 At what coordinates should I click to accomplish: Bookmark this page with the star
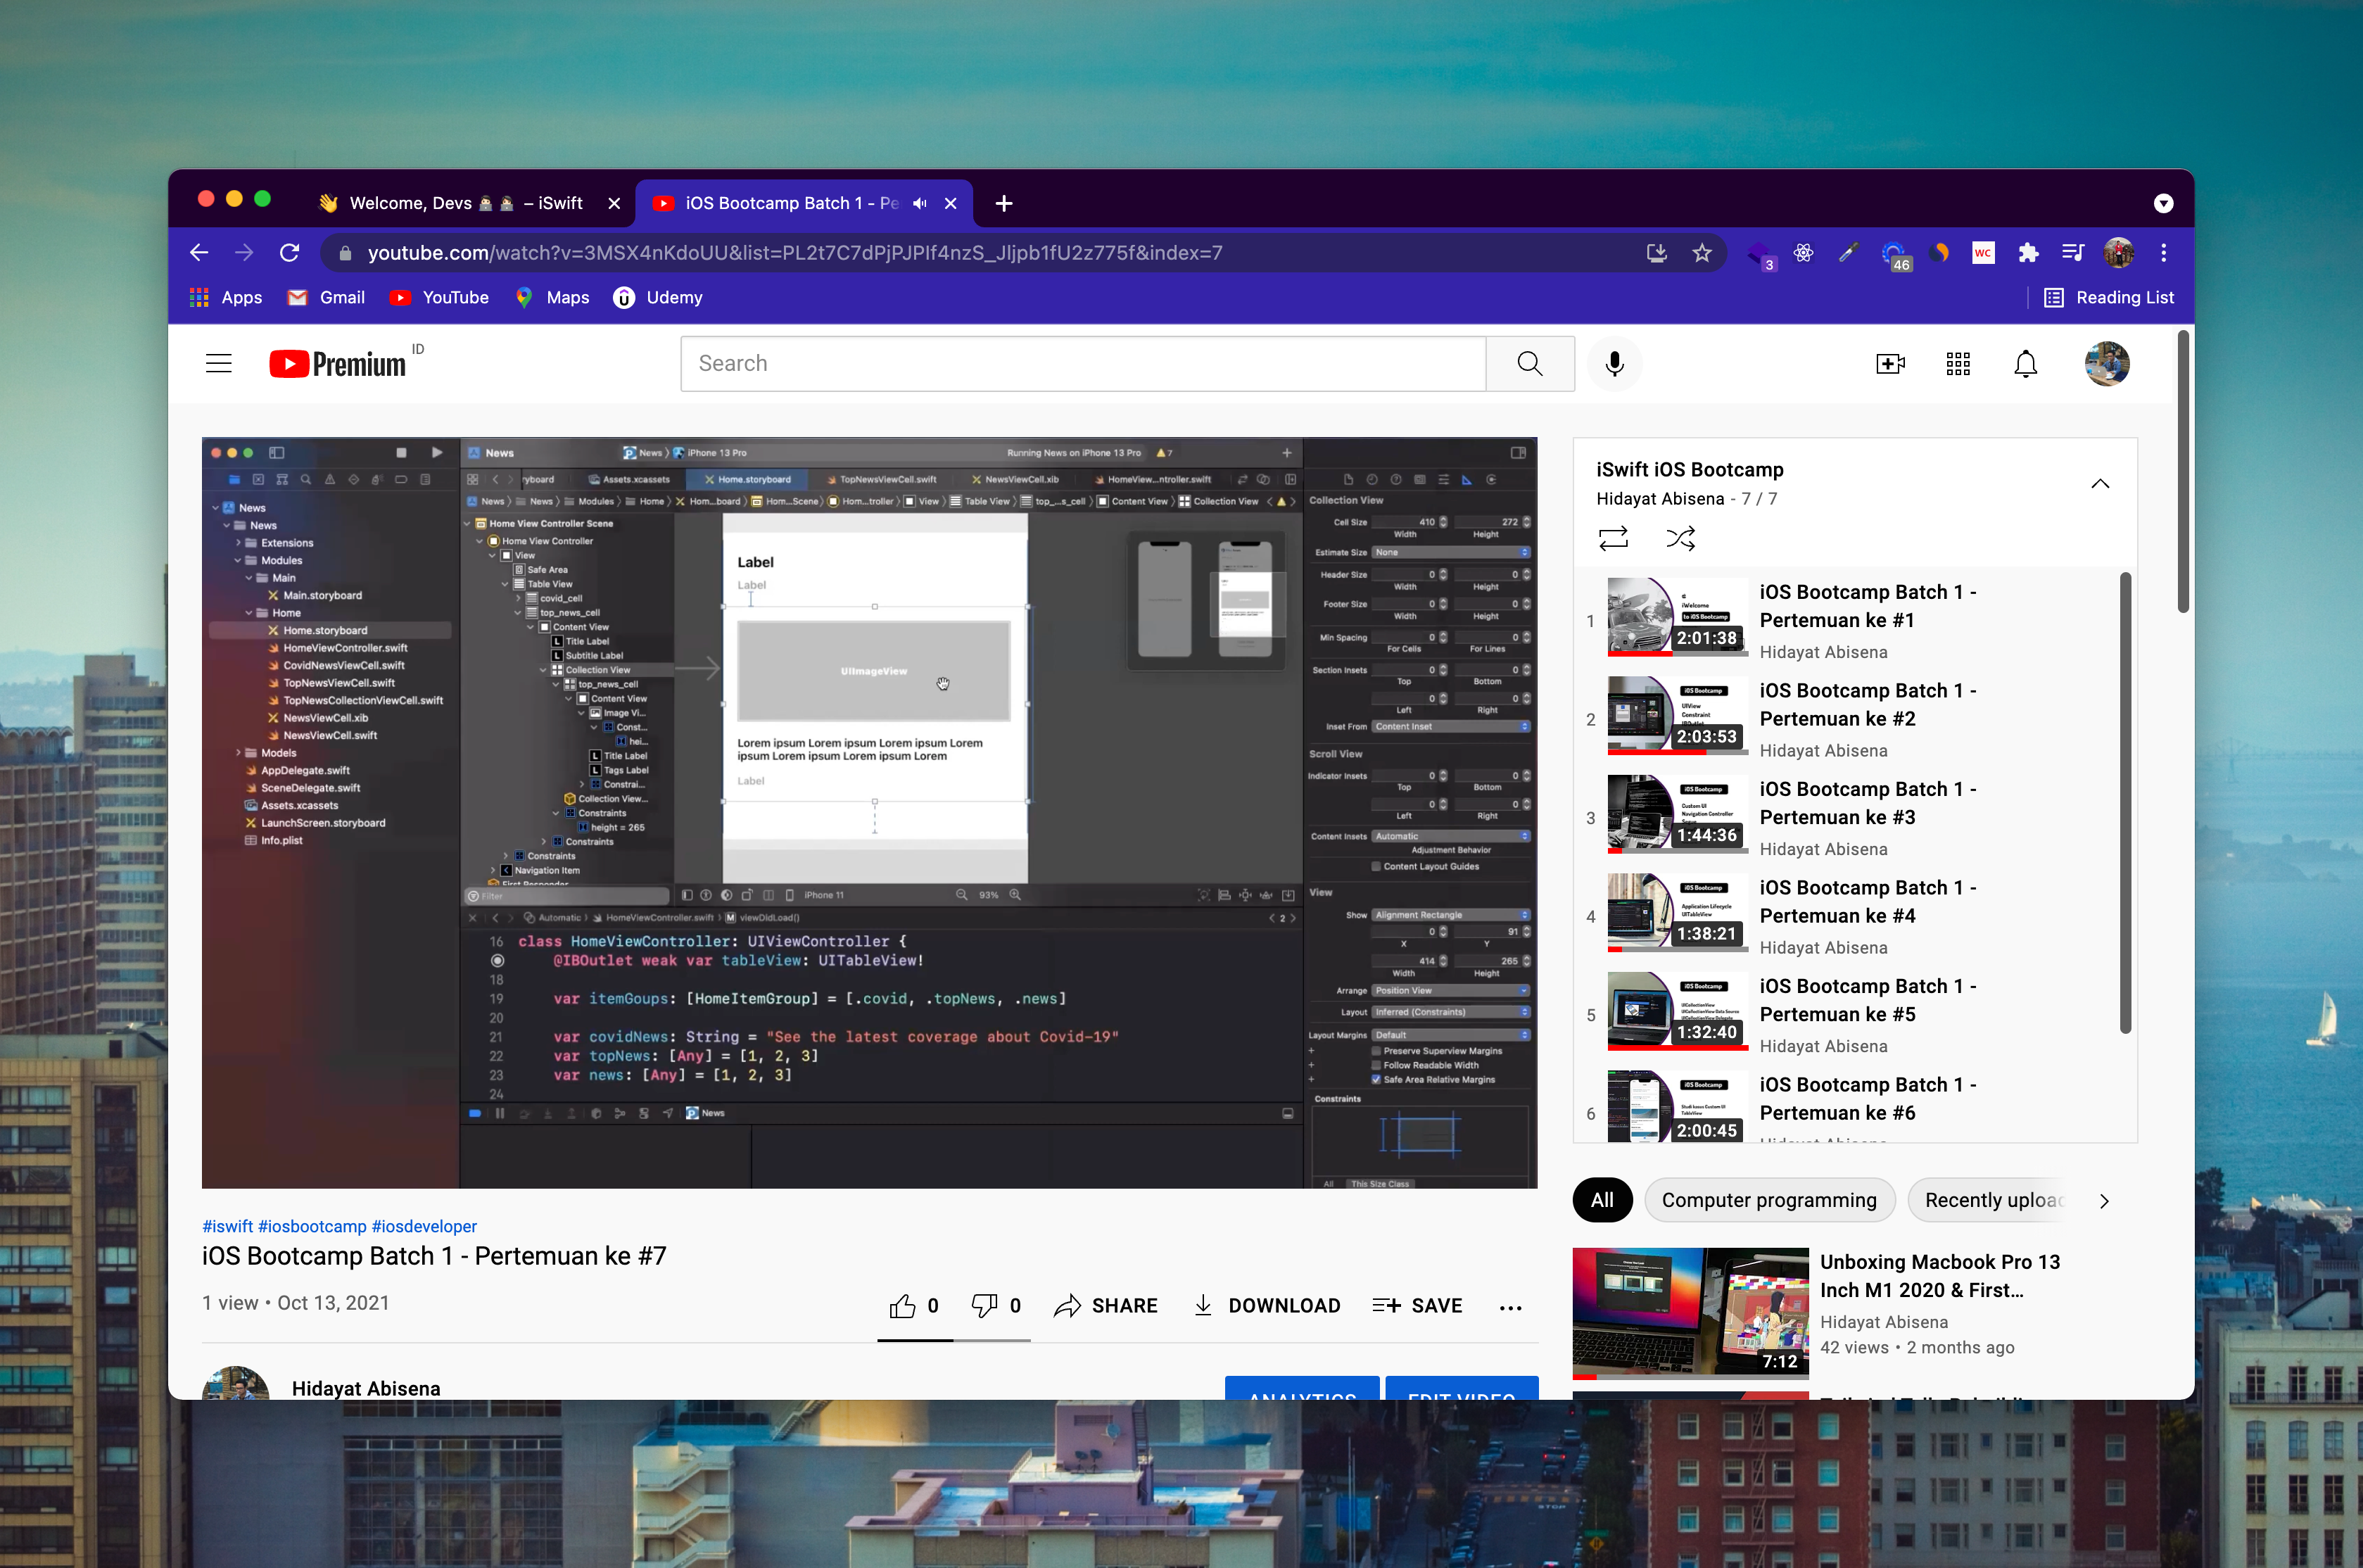[1702, 253]
